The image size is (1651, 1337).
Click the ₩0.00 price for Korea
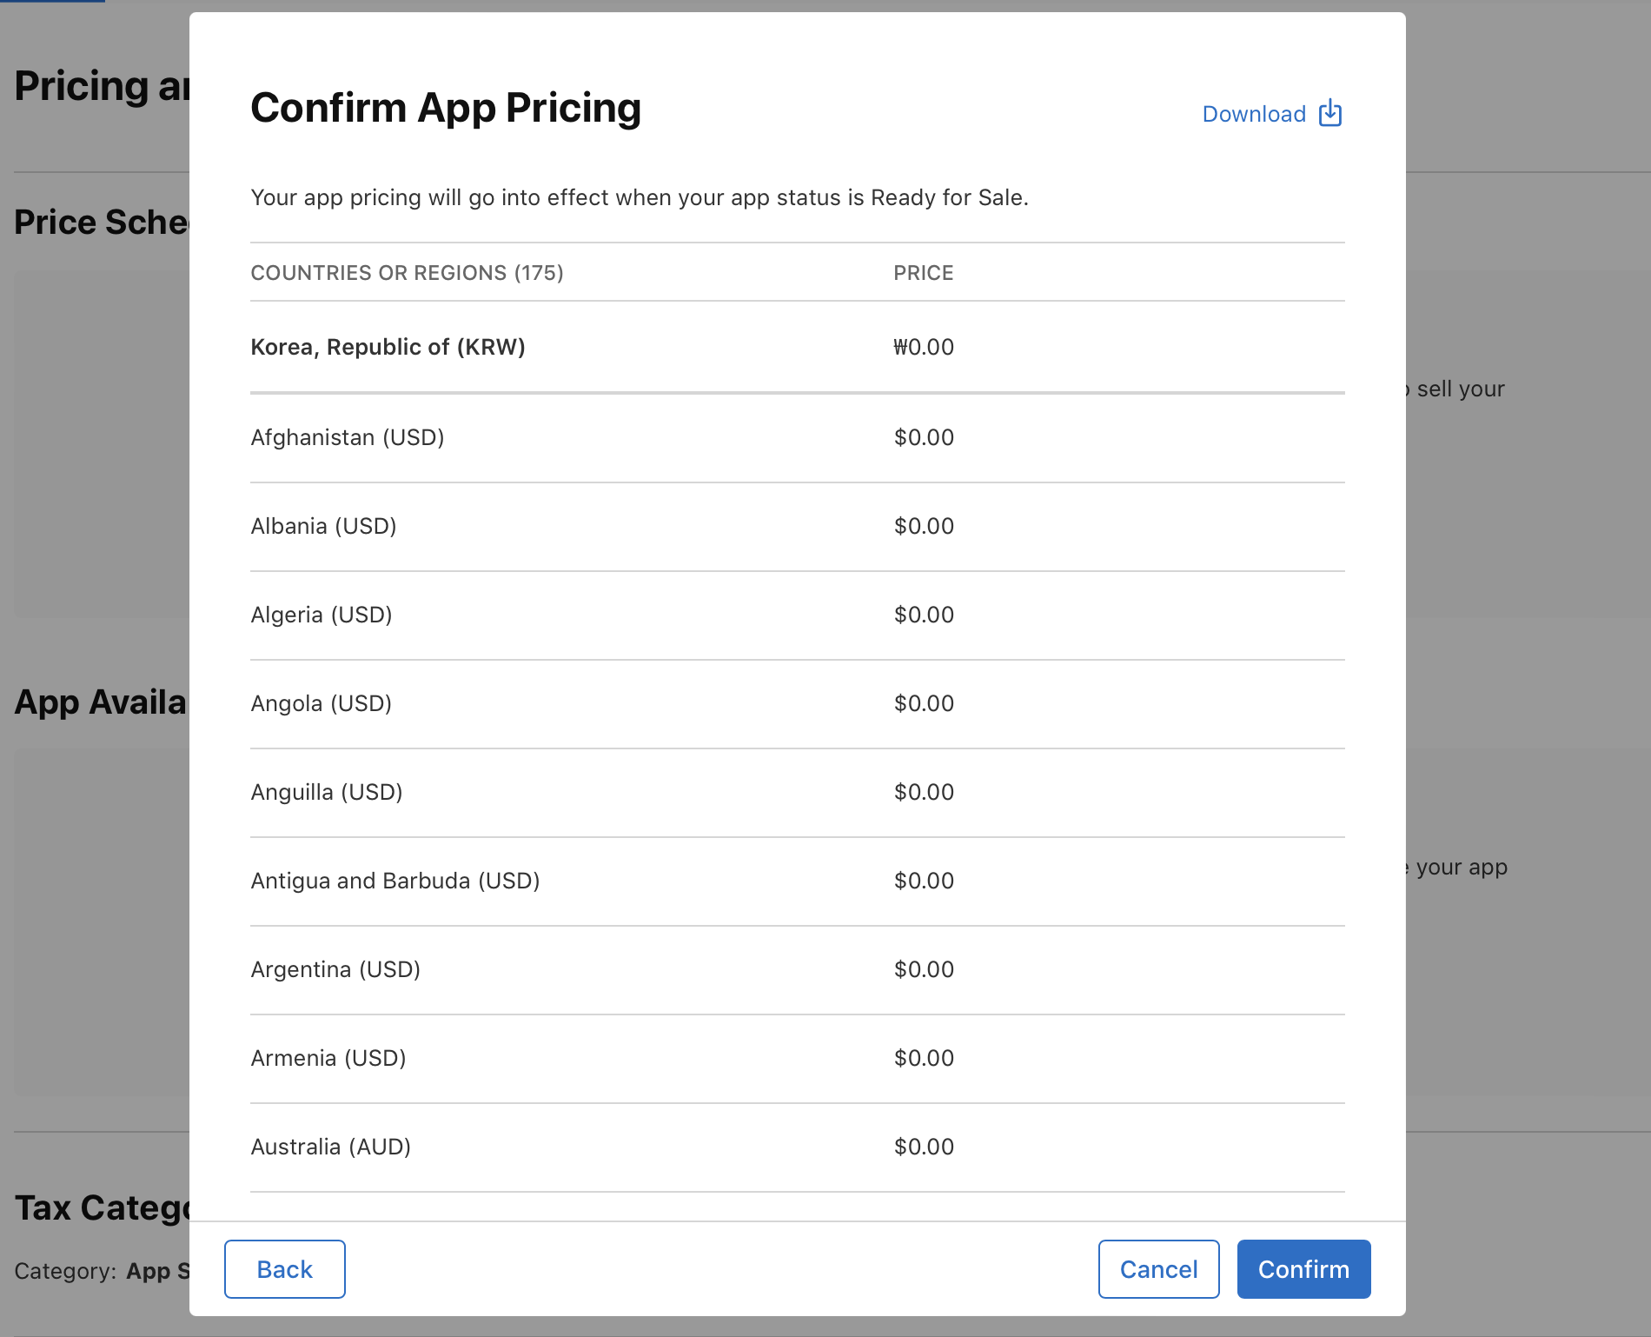coord(923,347)
